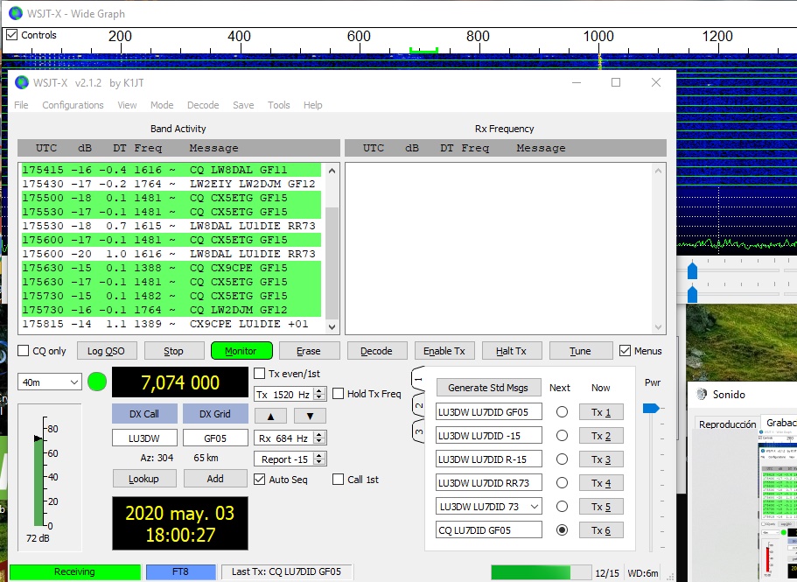Open the Tools menu
The image size is (797, 582).
coord(278,105)
